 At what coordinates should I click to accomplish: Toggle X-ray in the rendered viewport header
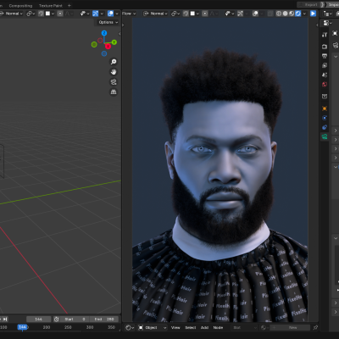pyautogui.click(x=270, y=14)
